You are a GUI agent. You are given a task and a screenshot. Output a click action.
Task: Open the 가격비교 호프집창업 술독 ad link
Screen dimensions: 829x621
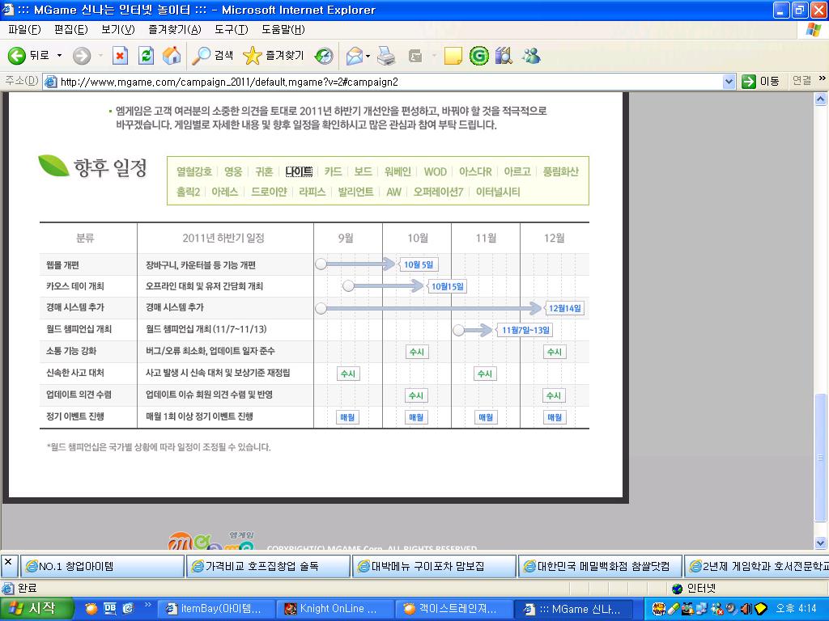tap(268, 567)
